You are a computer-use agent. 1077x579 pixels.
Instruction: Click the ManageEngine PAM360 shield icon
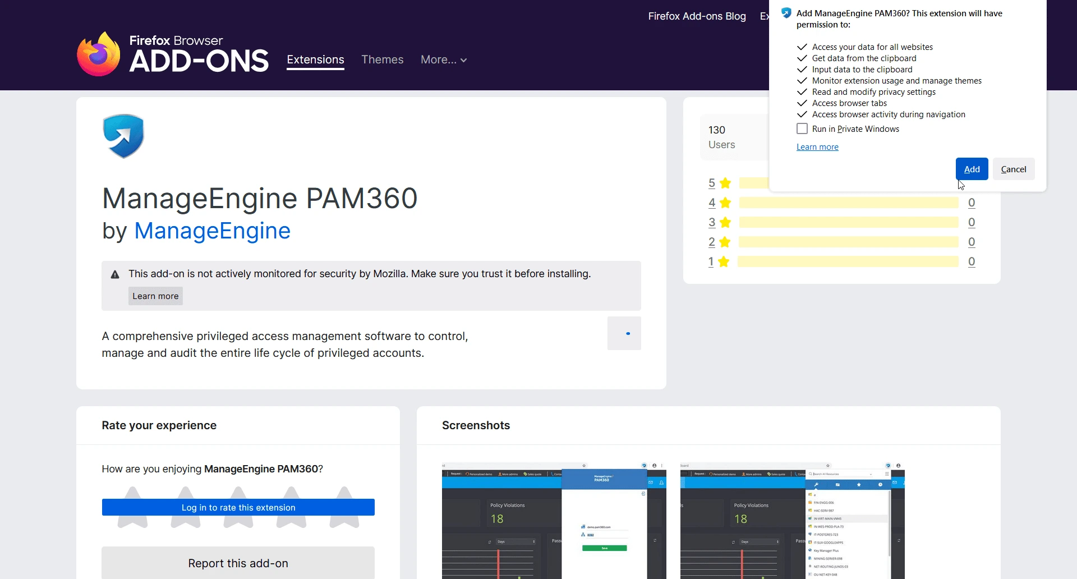(123, 136)
